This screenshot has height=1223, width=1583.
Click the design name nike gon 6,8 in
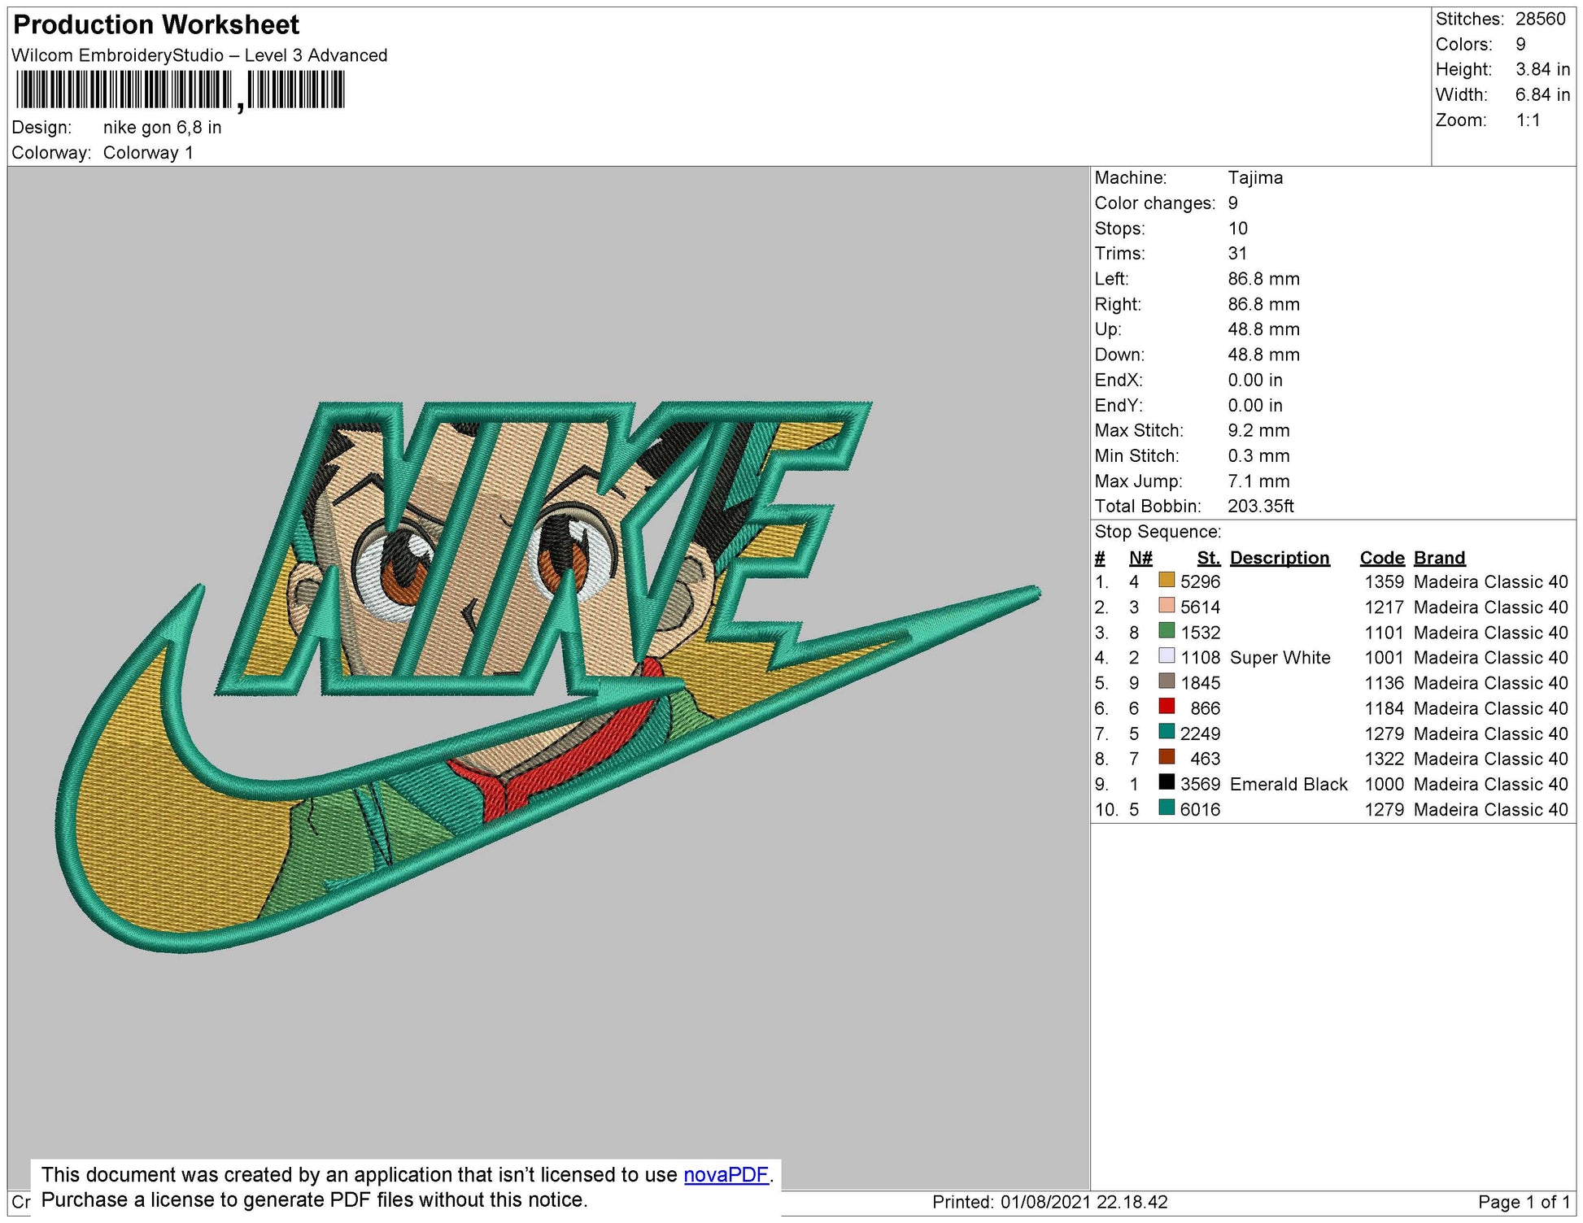point(163,126)
